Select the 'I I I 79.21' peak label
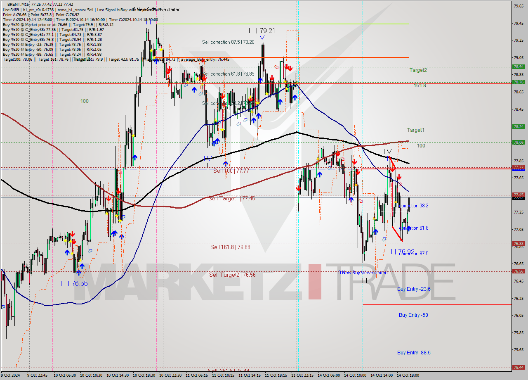528x380 pixels. 262,31
